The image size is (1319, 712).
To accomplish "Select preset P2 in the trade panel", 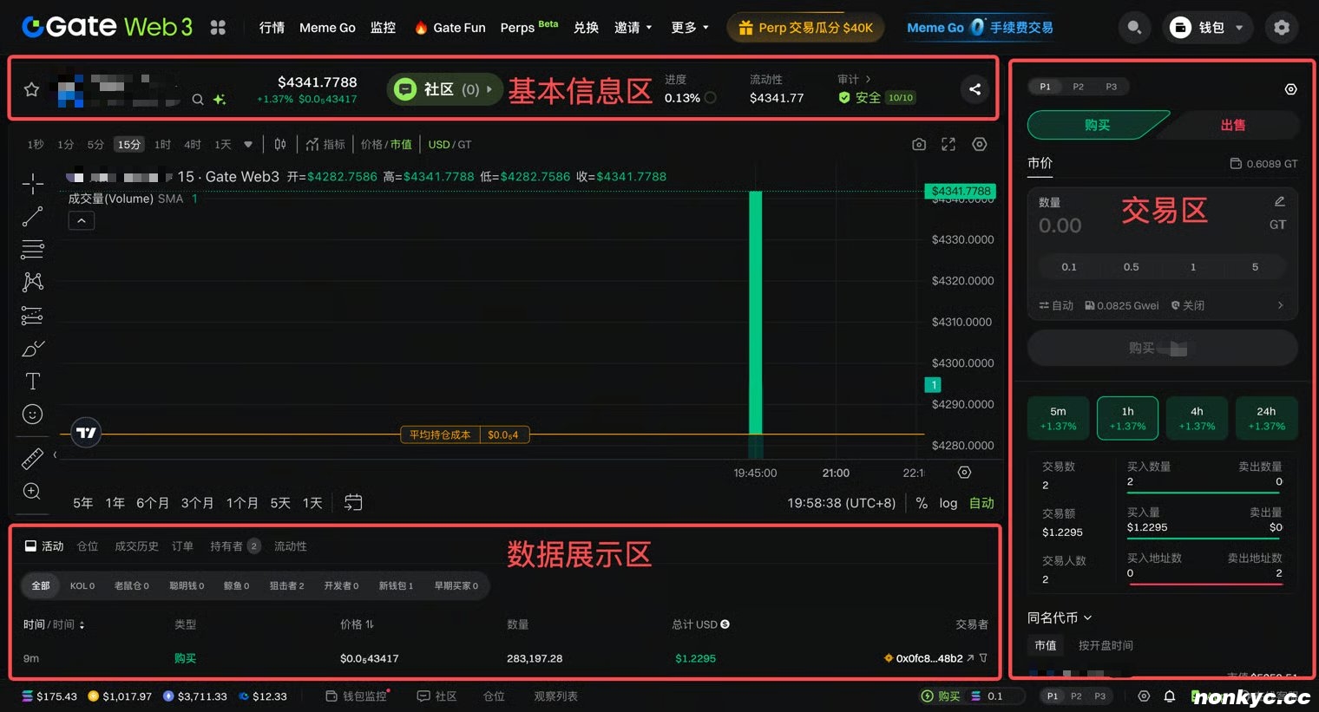I will [x=1078, y=87].
